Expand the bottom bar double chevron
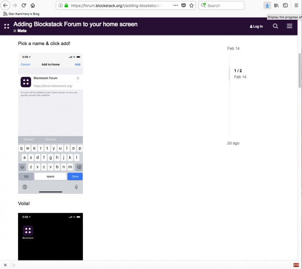302x269 pixels. [14, 265]
